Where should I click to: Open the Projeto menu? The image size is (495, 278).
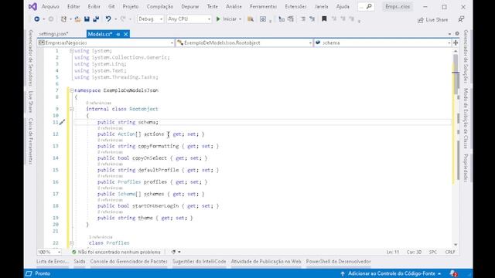tap(131, 6)
